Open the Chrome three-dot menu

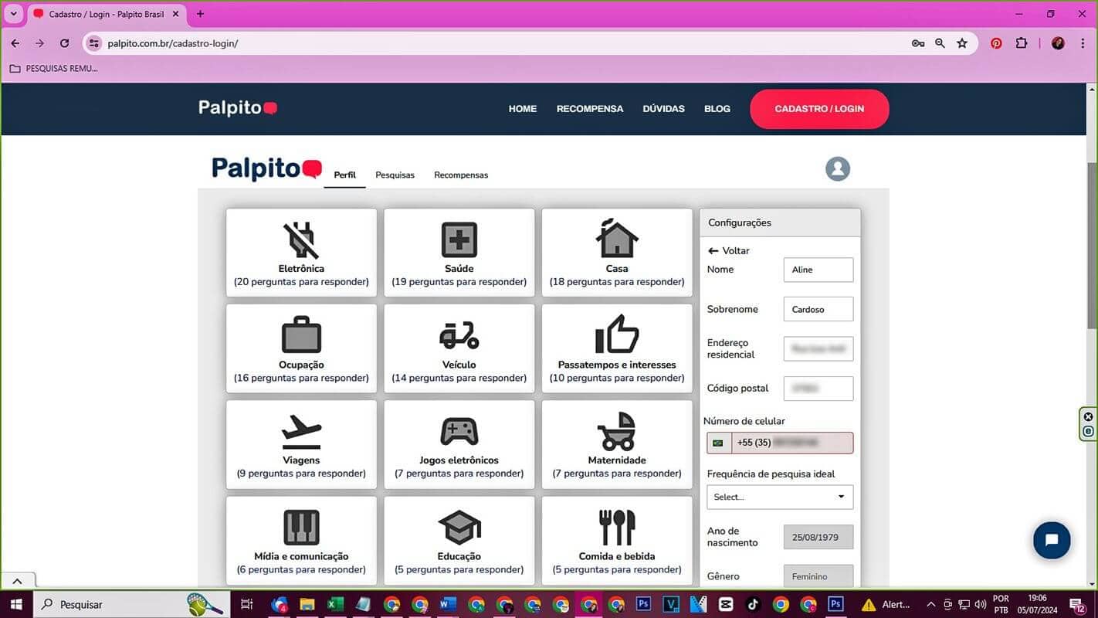click(x=1082, y=43)
